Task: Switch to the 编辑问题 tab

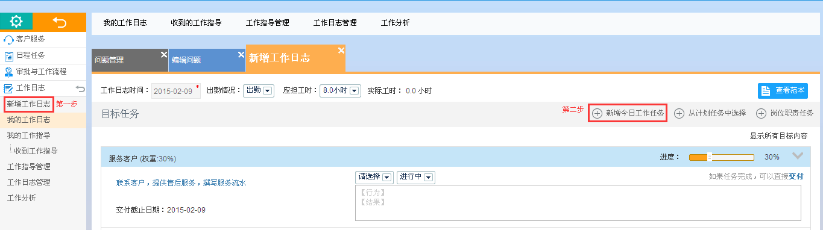Action: point(186,60)
